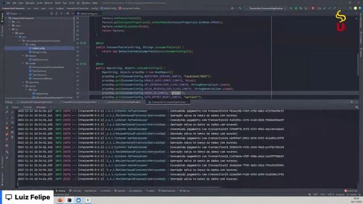Image resolution: width=363 pixels, height=204 pixels.
Task: Open Project panel gear options
Action: coord(67,14)
